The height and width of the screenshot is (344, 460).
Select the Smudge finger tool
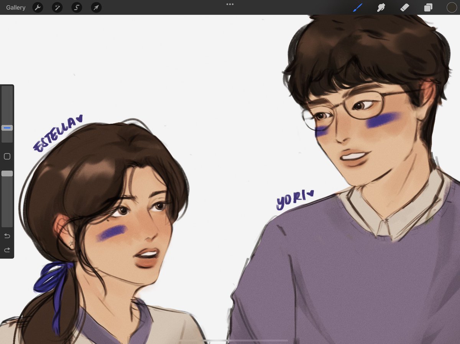tap(381, 7)
